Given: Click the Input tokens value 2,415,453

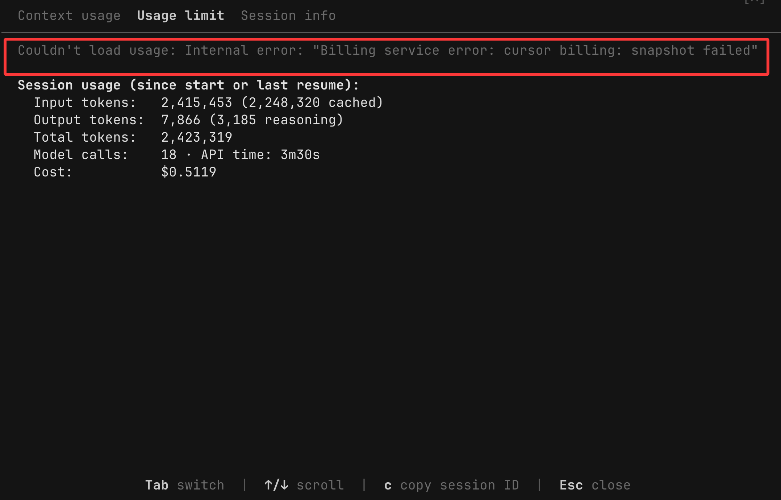Looking at the screenshot, I should coord(196,103).
